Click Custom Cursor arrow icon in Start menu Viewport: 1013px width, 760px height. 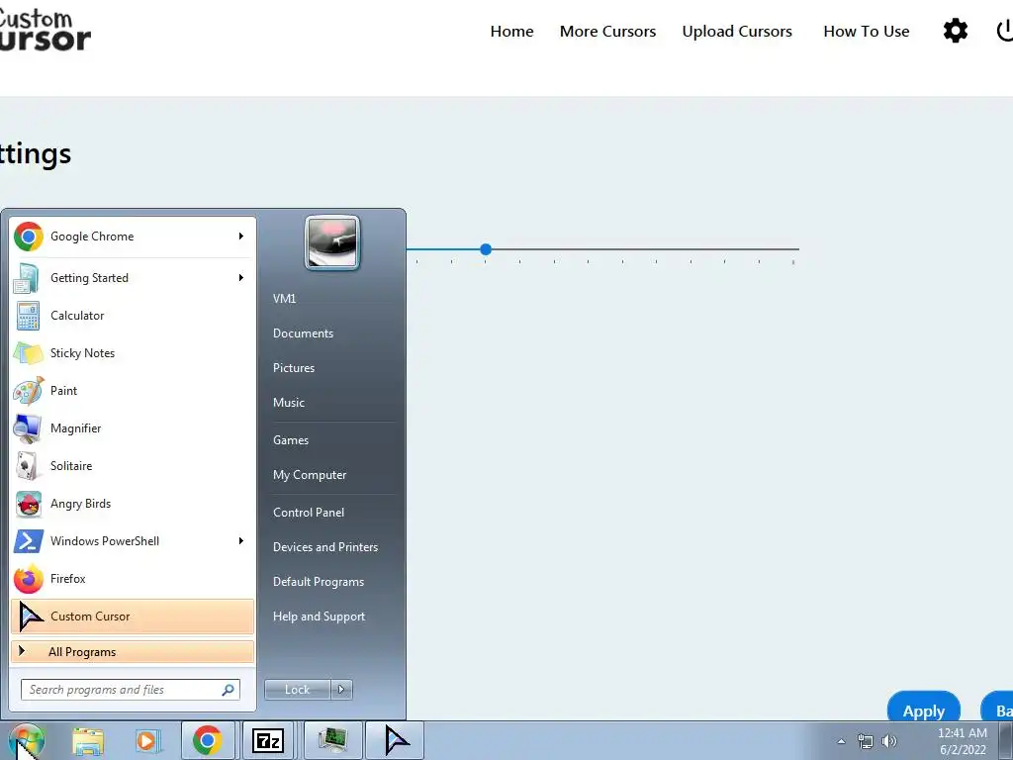pyautogui.click(x=30, y=616)
